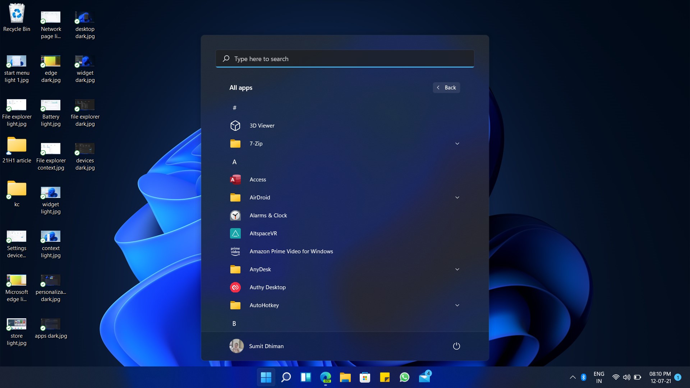690x388 pixels.
Task: Click the # section header
Action: click(x=235, y=108)
